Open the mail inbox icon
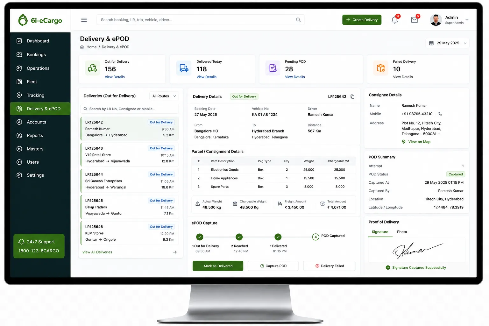The height and width of the screenshot is (326, 489). [415, 20]
